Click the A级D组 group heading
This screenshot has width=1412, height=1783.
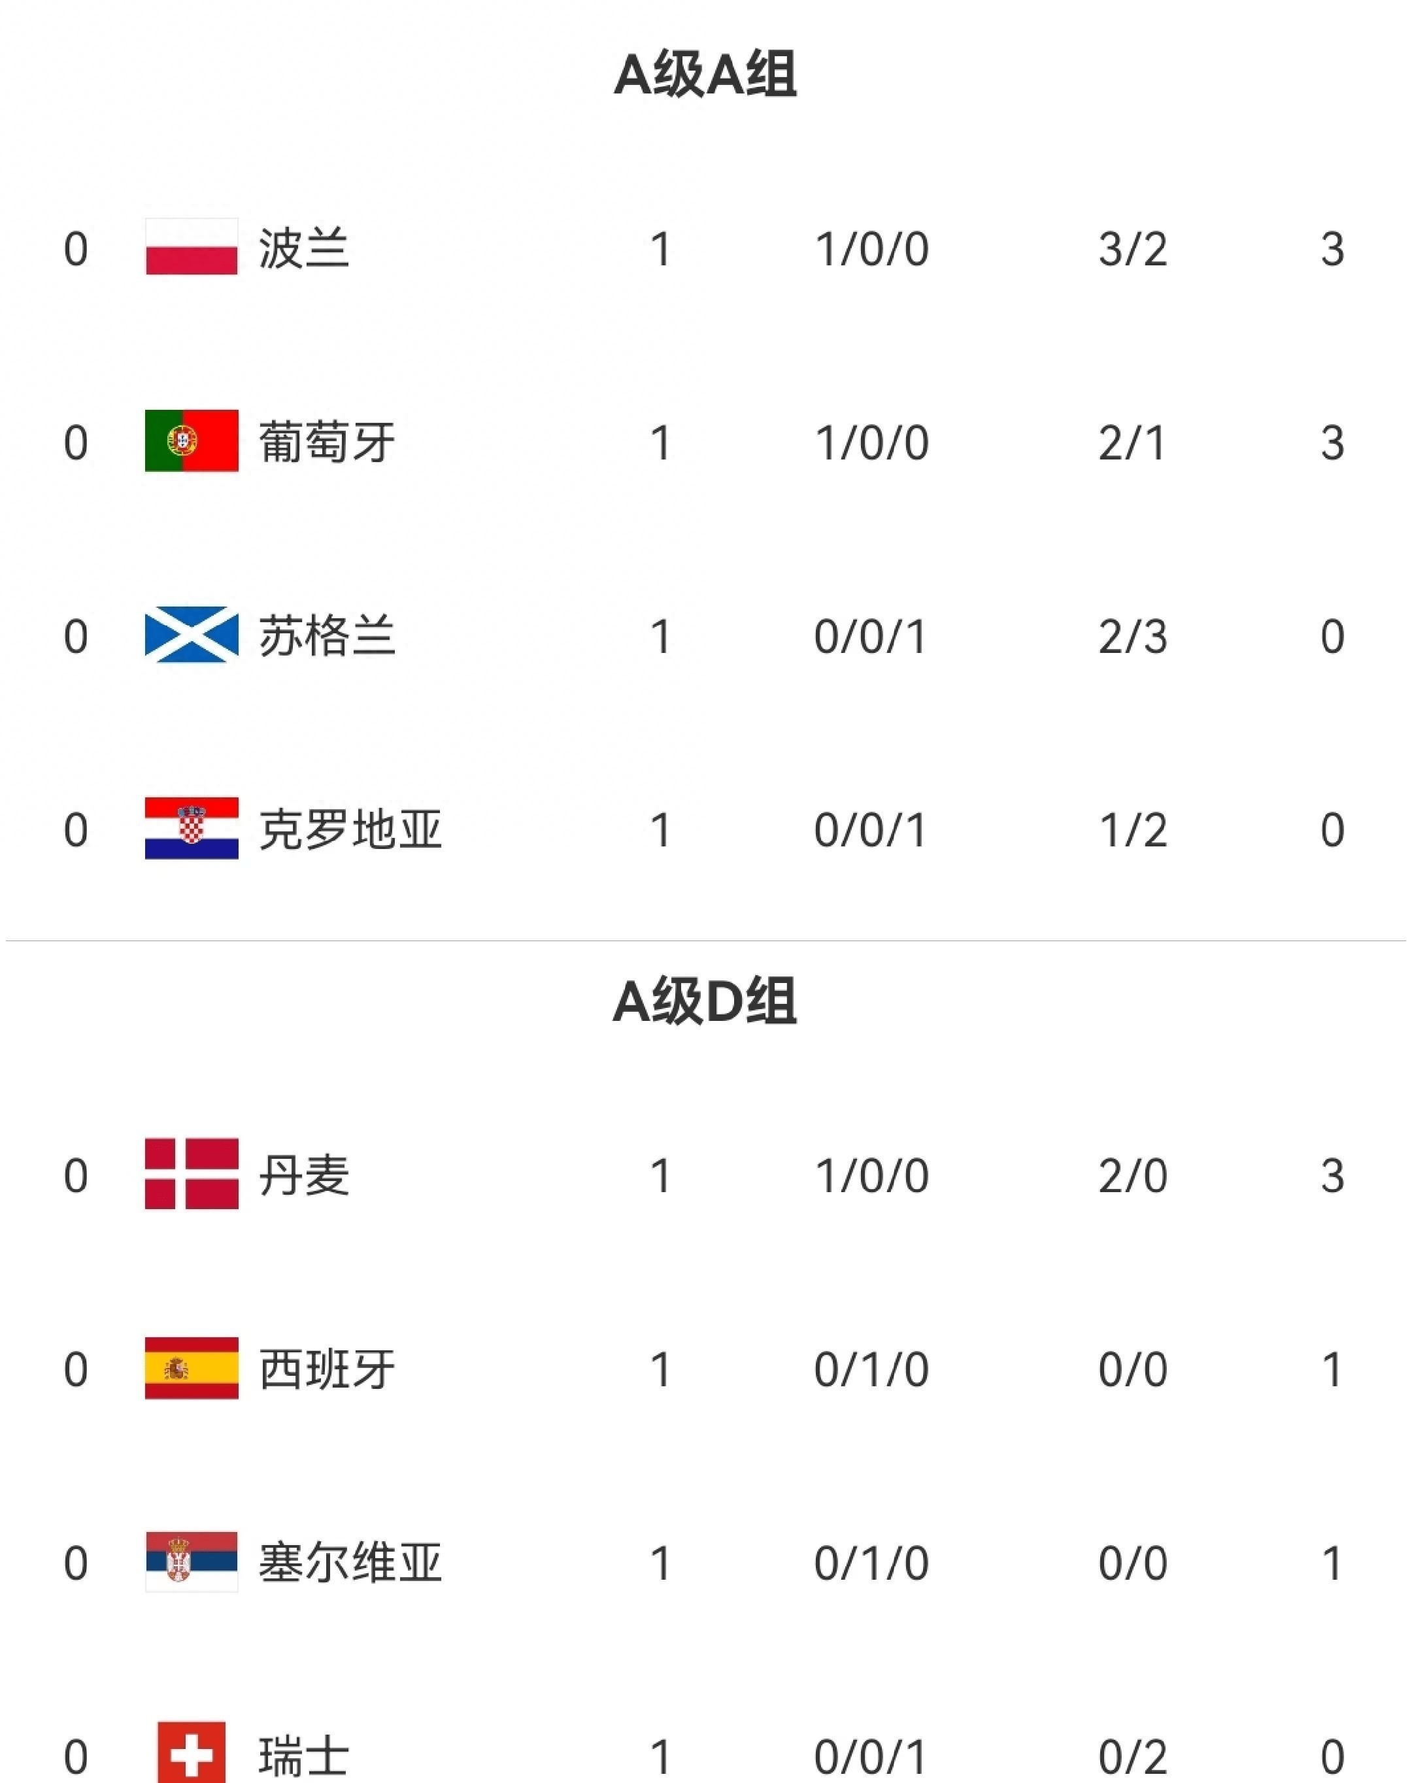tap(704, 1002)
